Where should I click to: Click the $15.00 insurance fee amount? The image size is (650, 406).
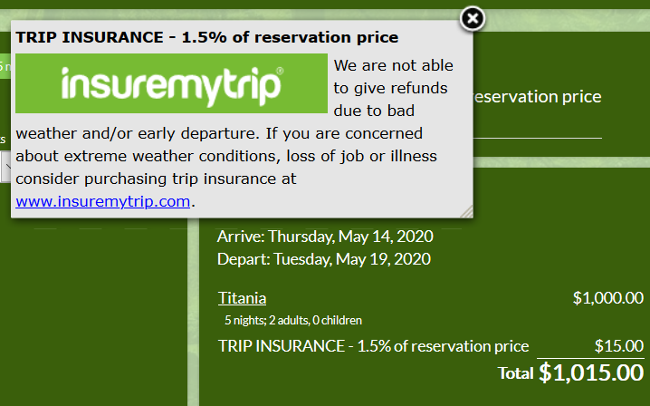[618, 345]
